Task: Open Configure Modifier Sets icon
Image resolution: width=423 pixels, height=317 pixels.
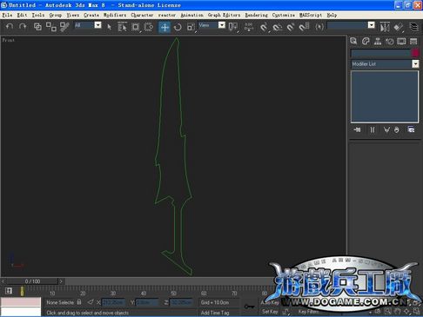Action: tap(411, 129)
